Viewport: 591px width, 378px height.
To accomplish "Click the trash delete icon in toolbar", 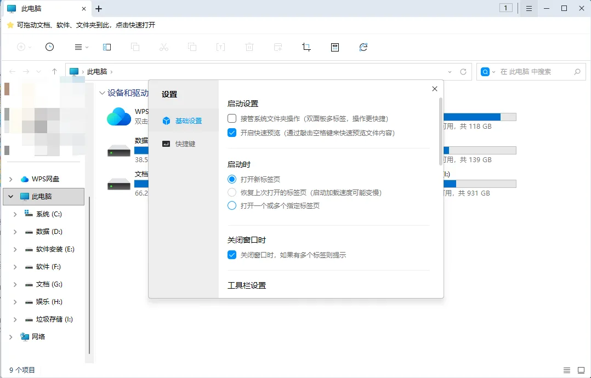I will pos(249,47).
